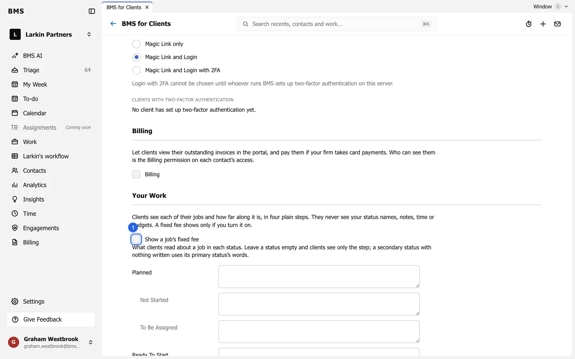Go to My Week
This screenshot has width=575, height=359.
(x=51, y=84)
